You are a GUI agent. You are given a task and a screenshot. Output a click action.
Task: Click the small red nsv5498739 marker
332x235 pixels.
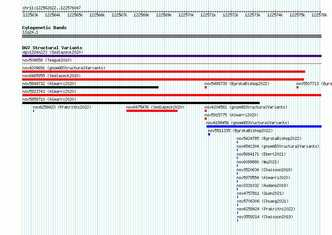tap(206, 87)
